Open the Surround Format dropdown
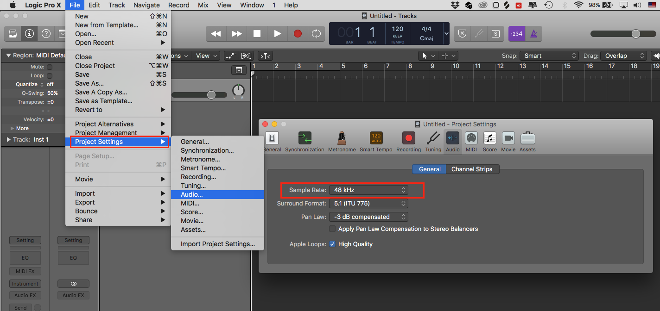660x311 pixels. [x=368, y=203]
